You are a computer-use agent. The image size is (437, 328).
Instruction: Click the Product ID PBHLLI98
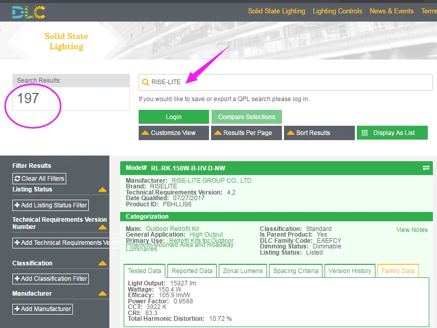click(x=177, y=204)
